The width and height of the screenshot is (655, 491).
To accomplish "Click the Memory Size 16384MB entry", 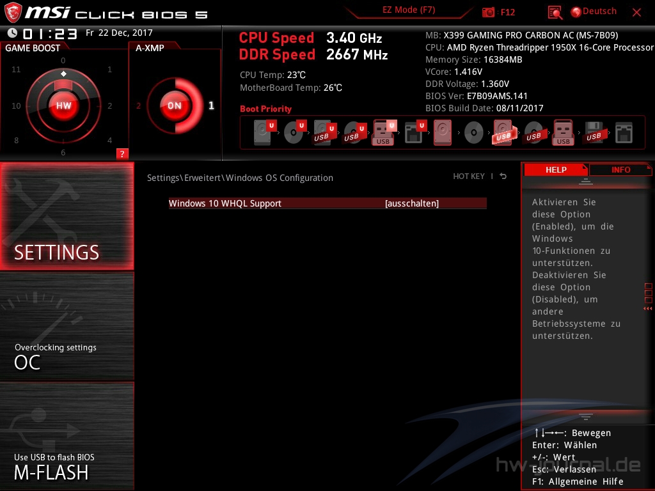I will [474, 59].
